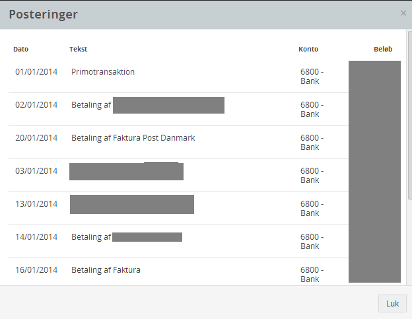412x319 pixels.
Task: Click 6800 - Bank in the 16/01/2014 row
Action: [312, 275]
